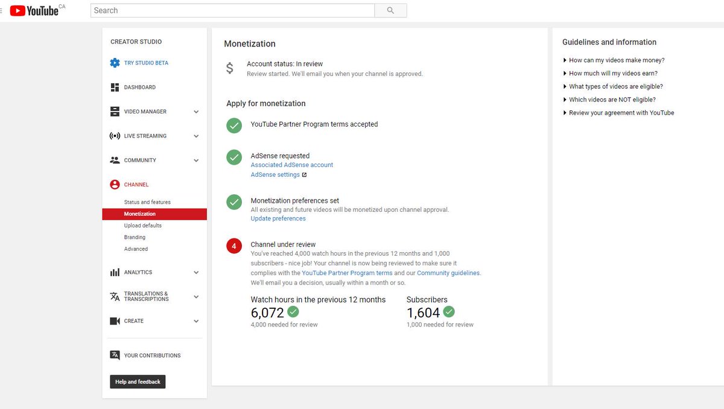This screenshot has height=409, width=724.
Task: Expand the Create section chevron
Action: click(196, 322)
